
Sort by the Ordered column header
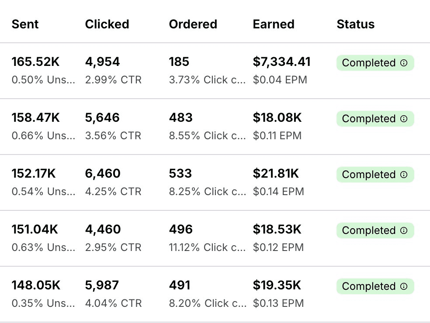193,24
